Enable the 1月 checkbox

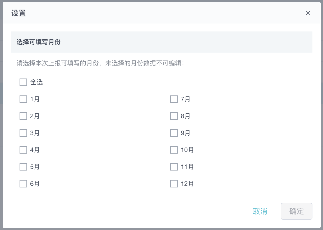tap(23, 99)
